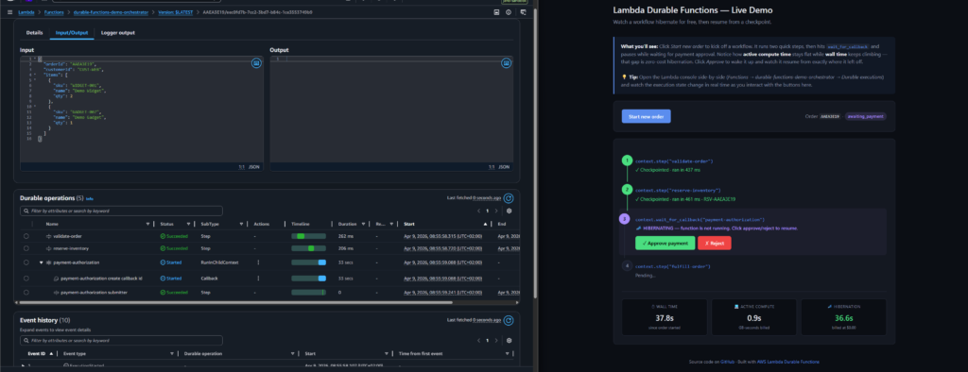Image resolution: width=968 pixels, height=372 pixels.
Task: Fold the JSON at Input line 1
Action: 35,59
